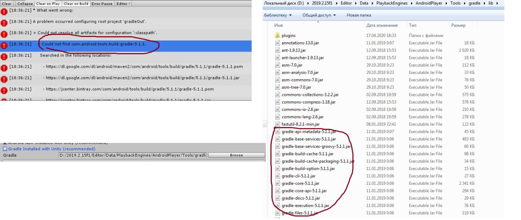
Task: Click jar icon of ant-launcher-1.9.13.jar
Action: pos(278,58)
